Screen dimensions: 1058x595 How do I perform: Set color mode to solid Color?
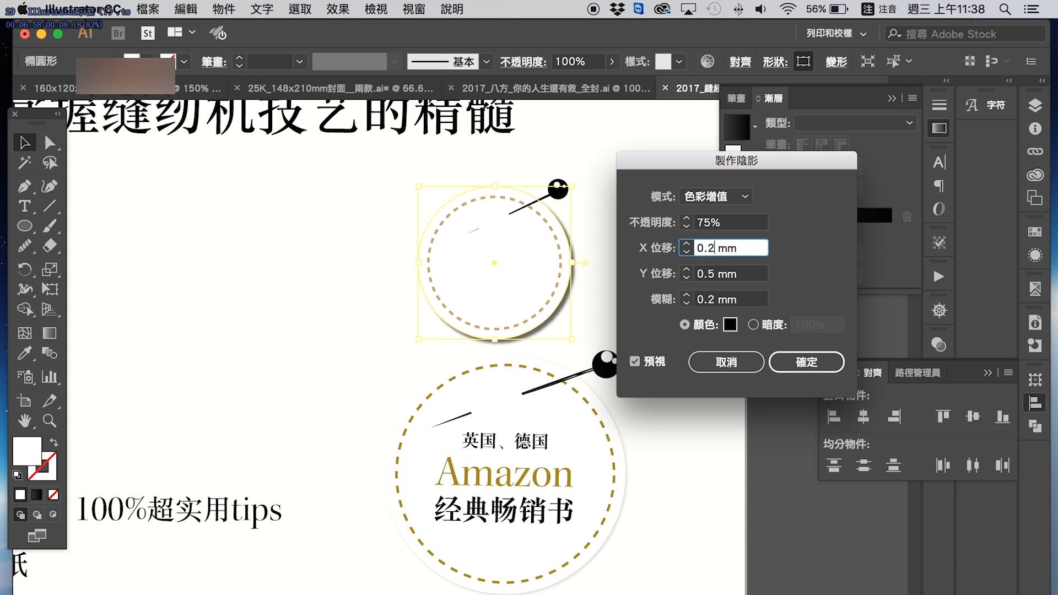point(20,495)
